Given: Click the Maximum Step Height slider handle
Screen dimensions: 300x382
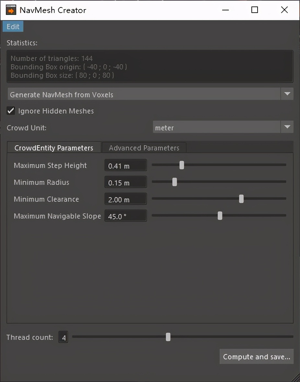Looking at the screenshot, I should (x=182, y=165).
